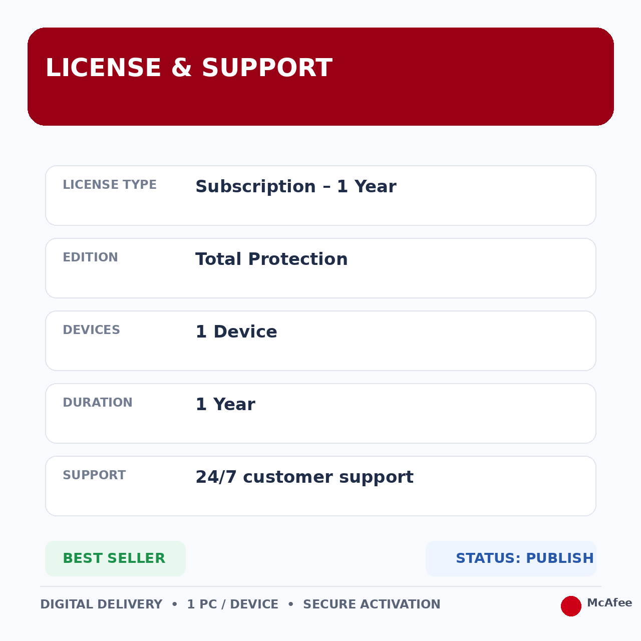This screenshot has height=641, width=641.
Task: Select the License Type row card
Action: click(320, 195)
